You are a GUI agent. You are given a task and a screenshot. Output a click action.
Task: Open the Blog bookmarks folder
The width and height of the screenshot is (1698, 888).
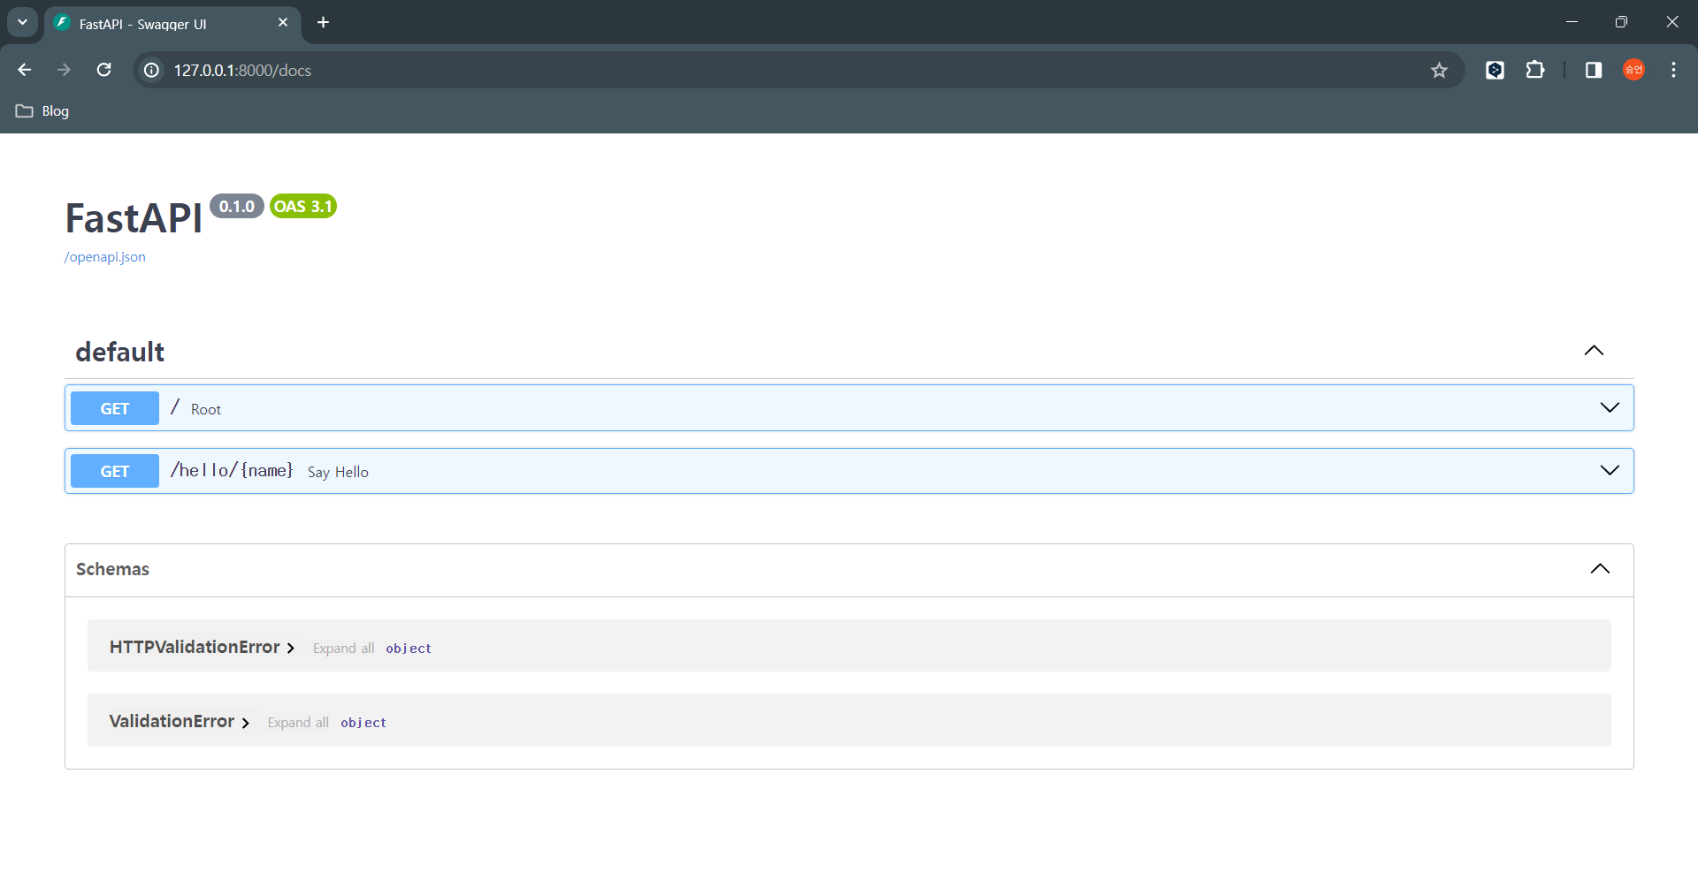(42, 110)
